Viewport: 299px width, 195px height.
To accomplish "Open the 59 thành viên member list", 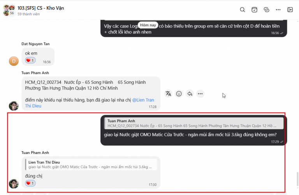I will pyautogui.click(x=28, y=14).
